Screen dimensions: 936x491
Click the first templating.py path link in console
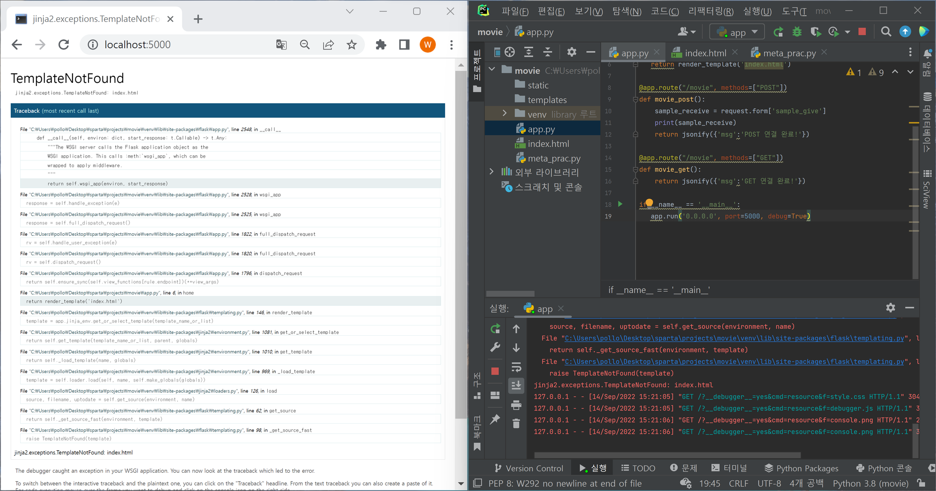pyautogui.click(x=734, y=338)
